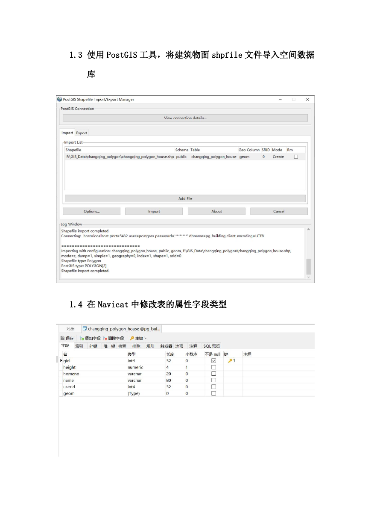Select the 字段 (Fields) tab
This screenshot has height=525, width=371.
[65, 346]
